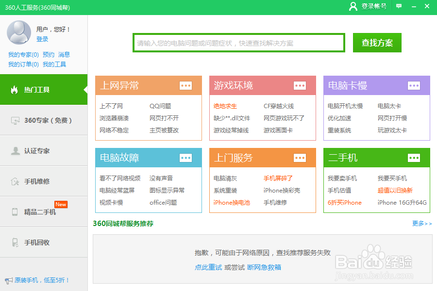
Task: Click the user avatar picture
Action: click(19, 32)
